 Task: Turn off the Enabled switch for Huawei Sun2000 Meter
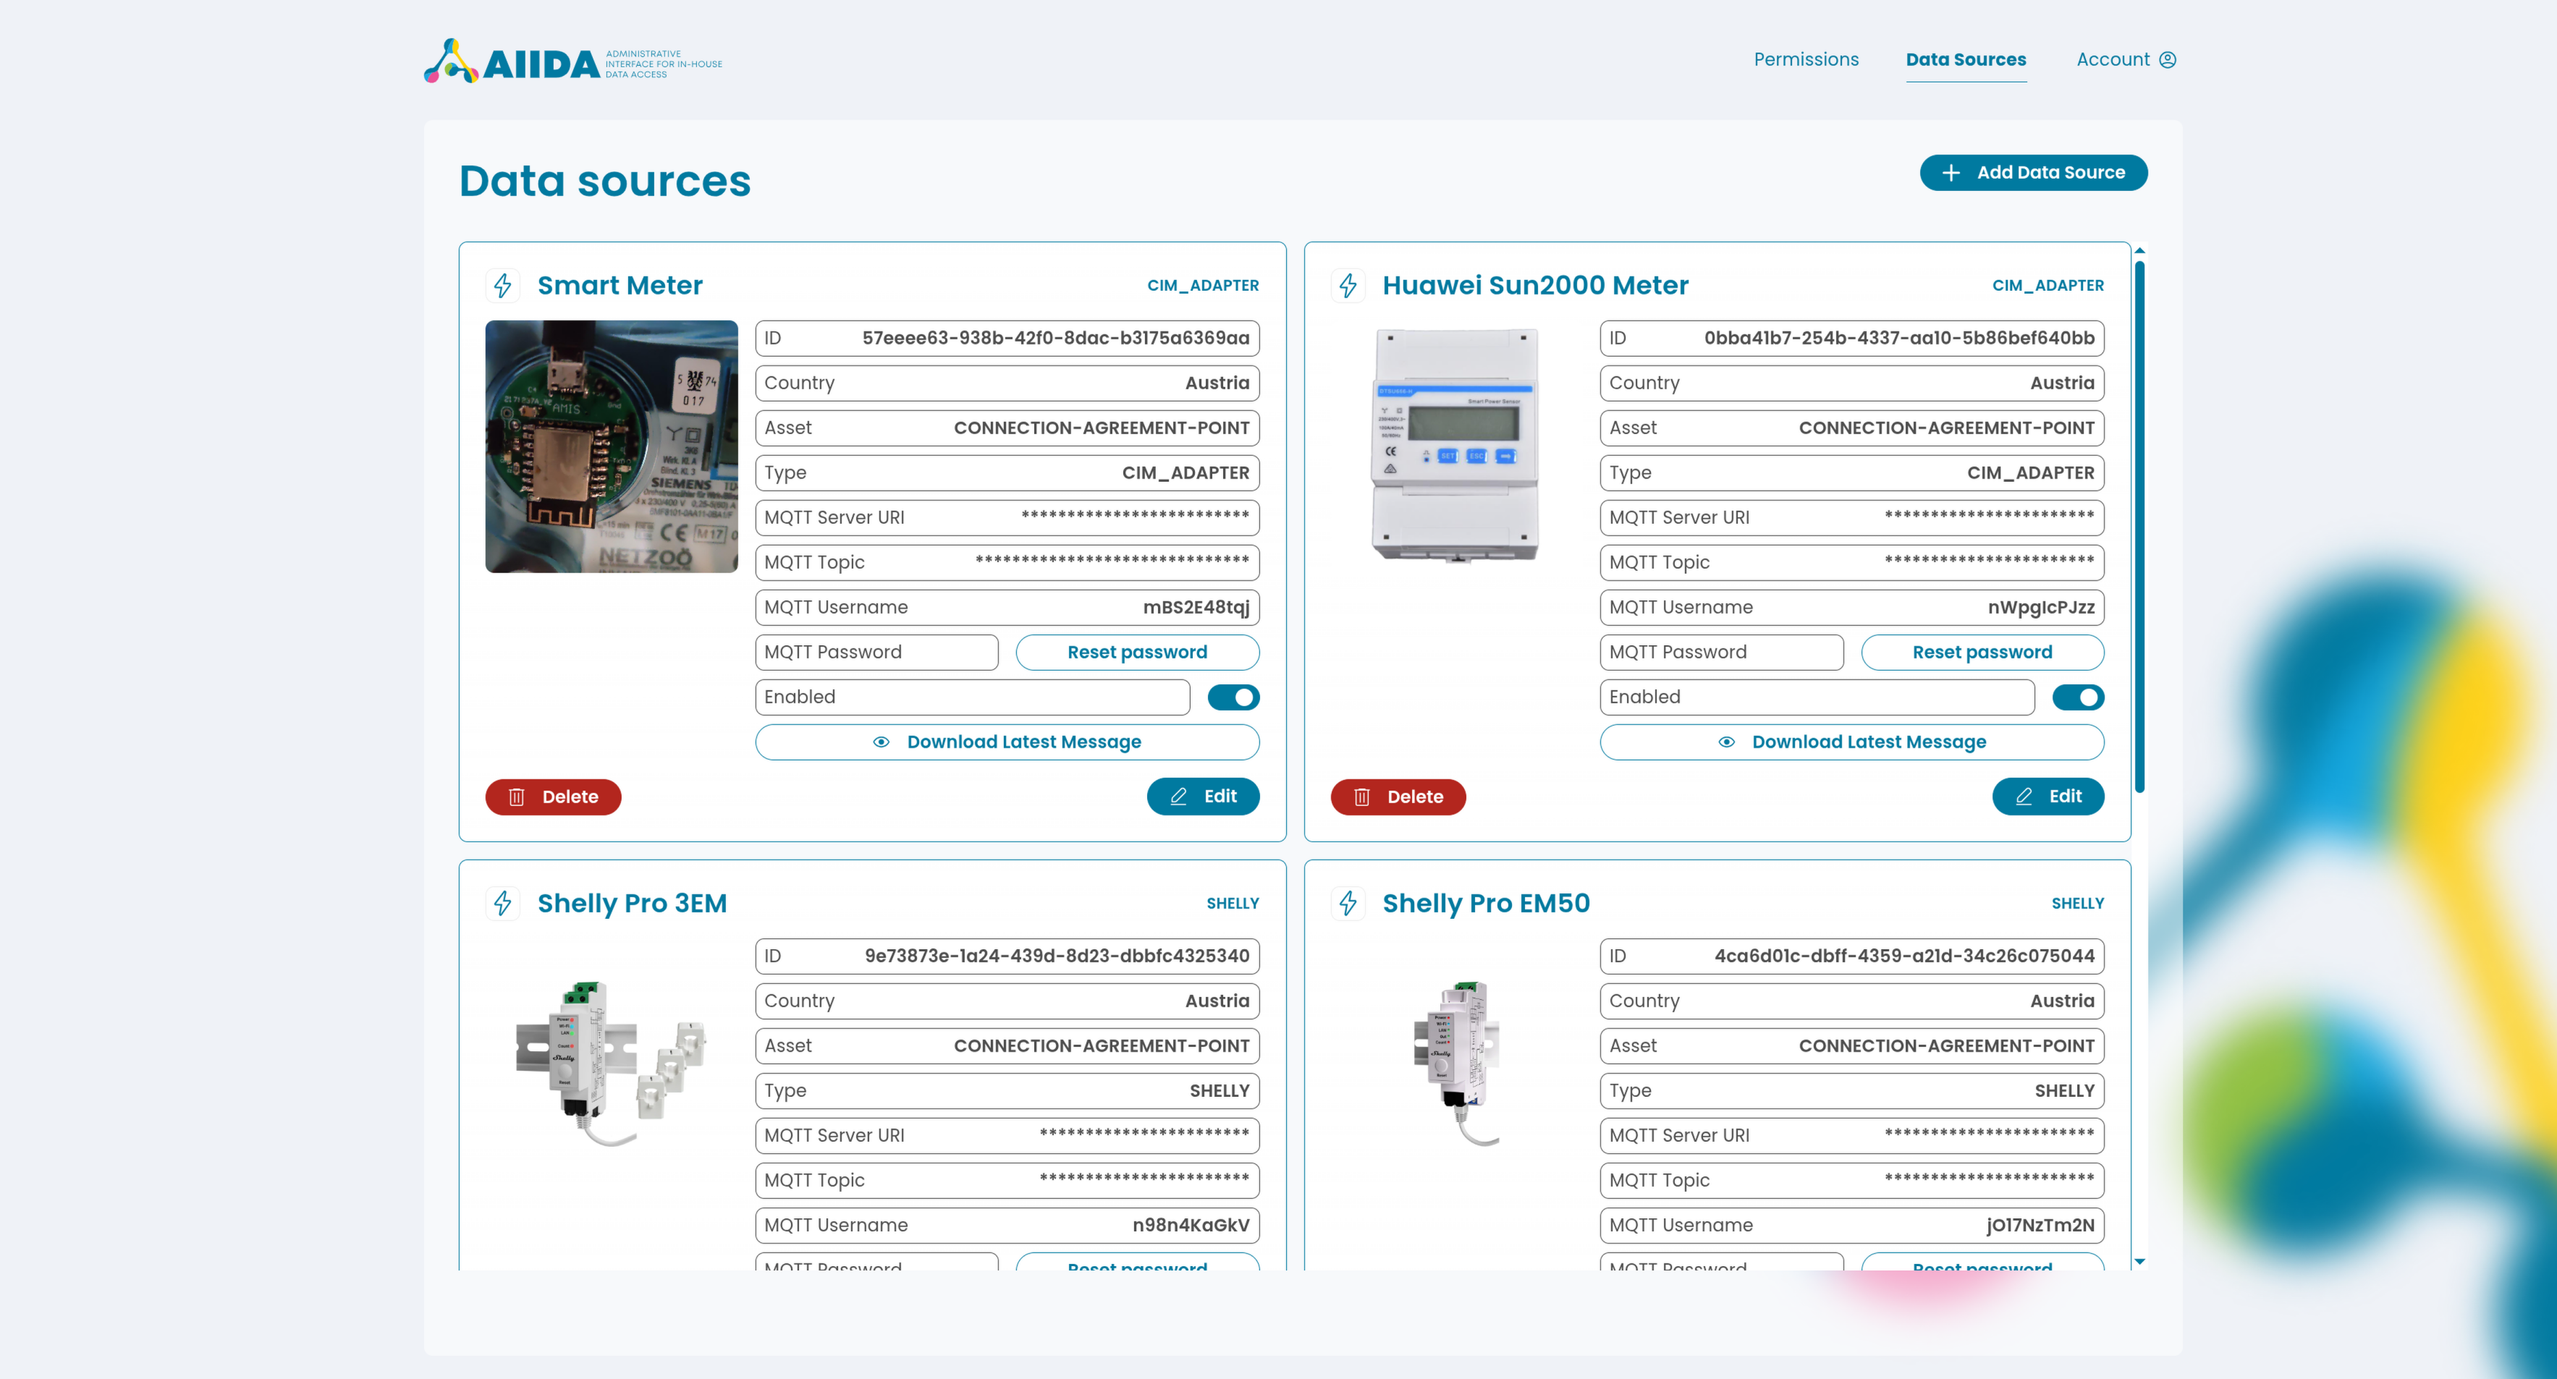2079,697
